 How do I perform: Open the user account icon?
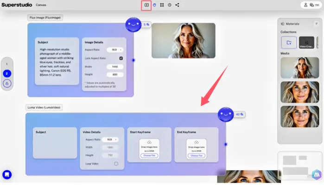coord(305,5)
